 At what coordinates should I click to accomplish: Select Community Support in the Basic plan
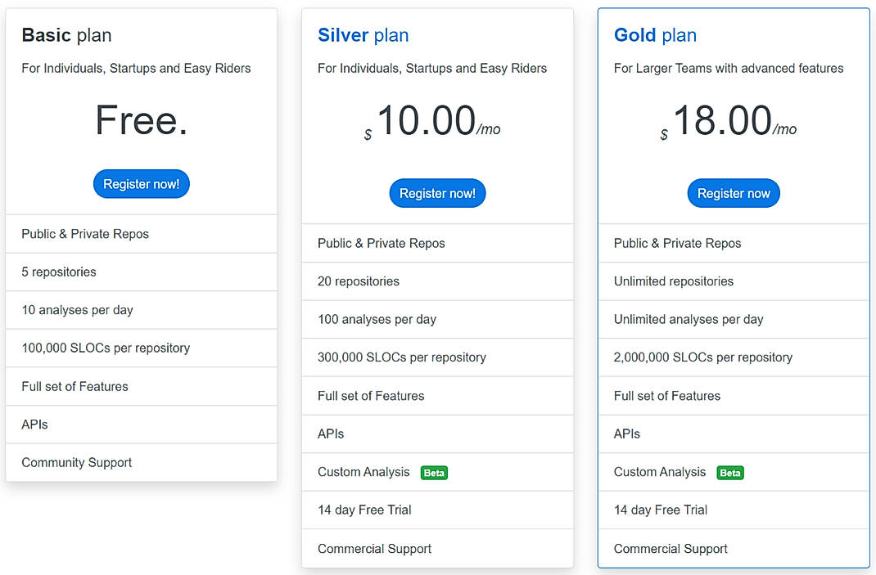pyautogui.click(x=76, y=462)
